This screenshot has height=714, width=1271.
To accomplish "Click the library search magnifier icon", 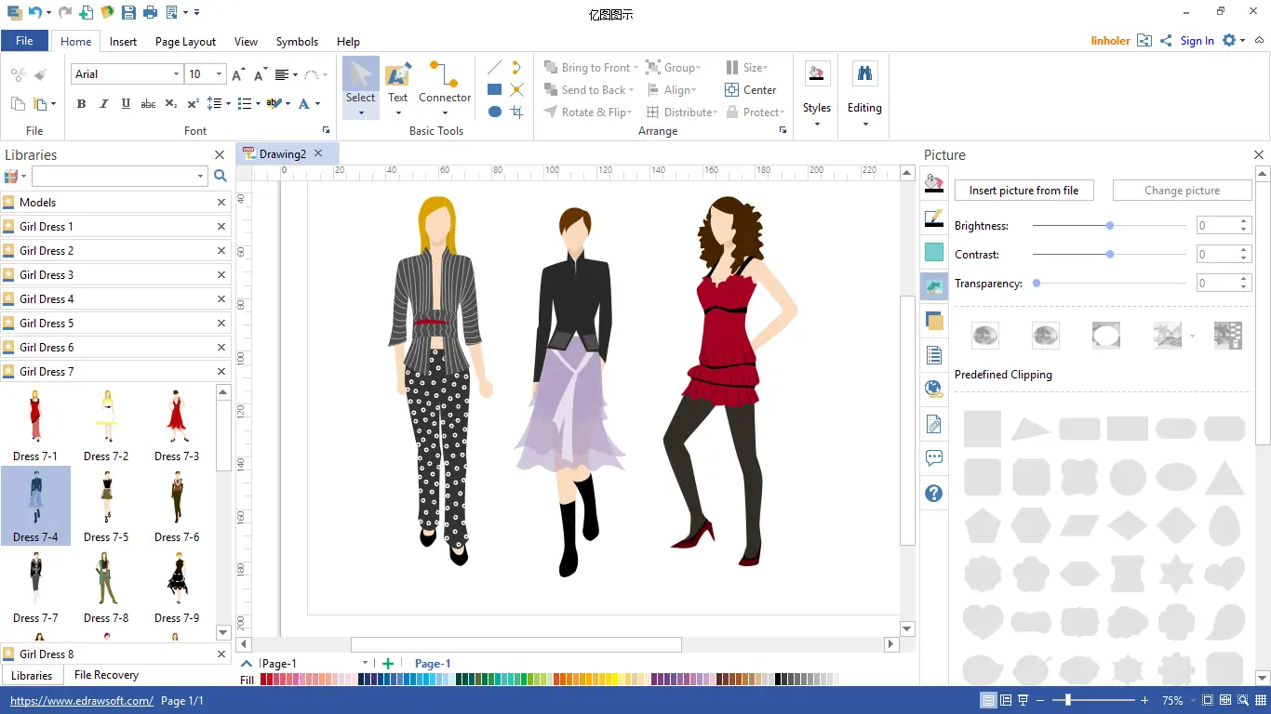I will coord(221,176).
